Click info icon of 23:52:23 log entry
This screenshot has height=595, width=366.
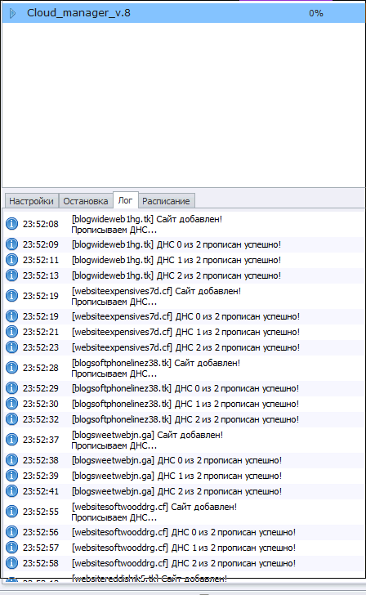(11, 347)
